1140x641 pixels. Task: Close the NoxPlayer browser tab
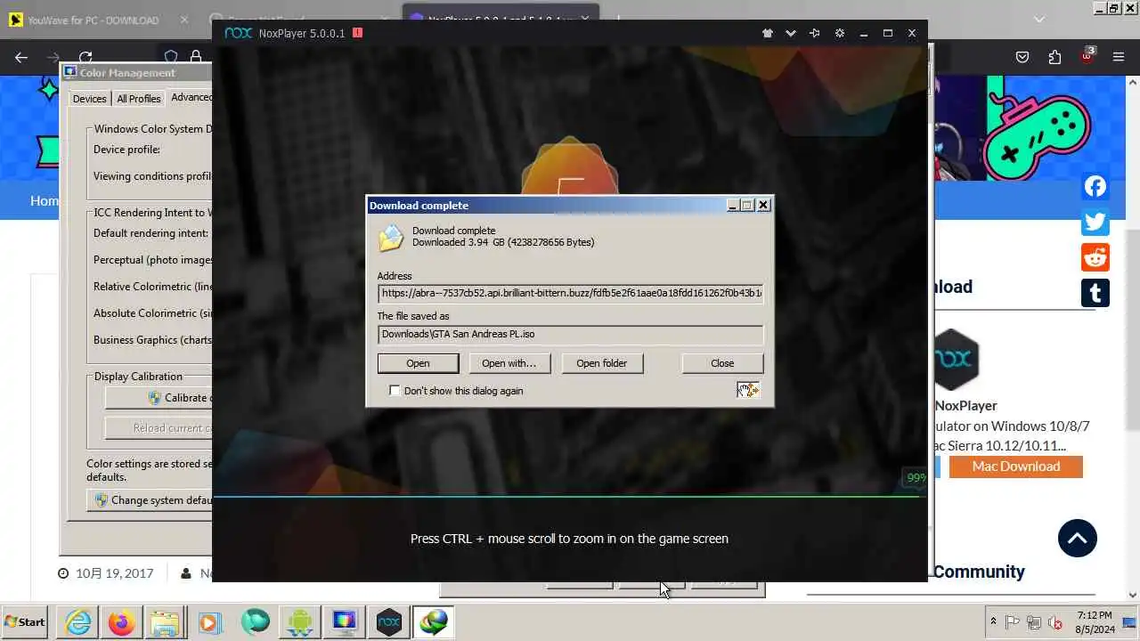pos(584,20)
